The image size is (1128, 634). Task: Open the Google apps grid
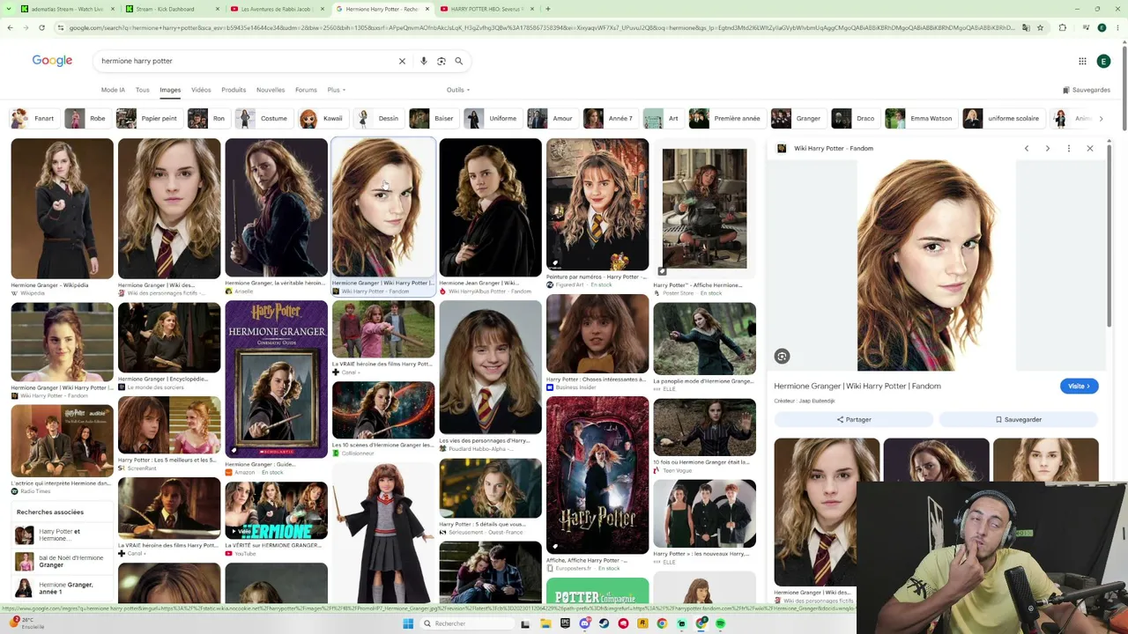pyautogui.click(x=1082, y=61)
